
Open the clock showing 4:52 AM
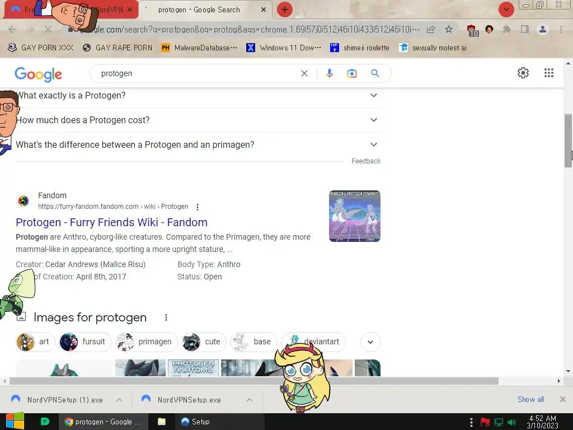pyautogui.click(x=543, y=422)
